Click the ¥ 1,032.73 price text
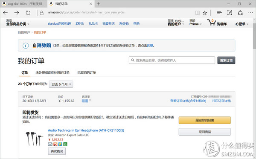 pyautogui.click(x=55, y=139)
